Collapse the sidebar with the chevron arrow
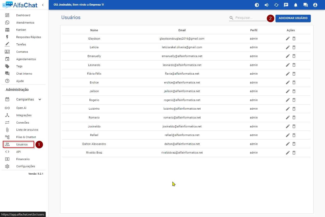Viewport: 325px width, 217px height. tap(43, 5)
